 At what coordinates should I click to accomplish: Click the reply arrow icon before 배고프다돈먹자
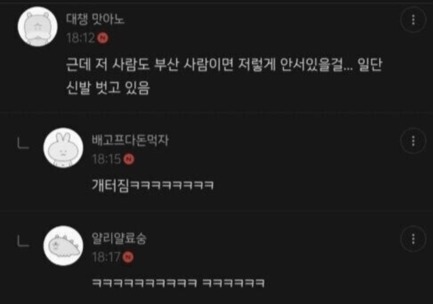pos(23,144)
